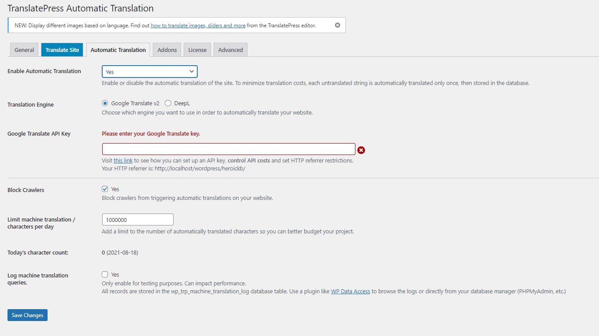Click the Google Translate API Key field
Screen dimensions: 599x336
tap(228, 149)
